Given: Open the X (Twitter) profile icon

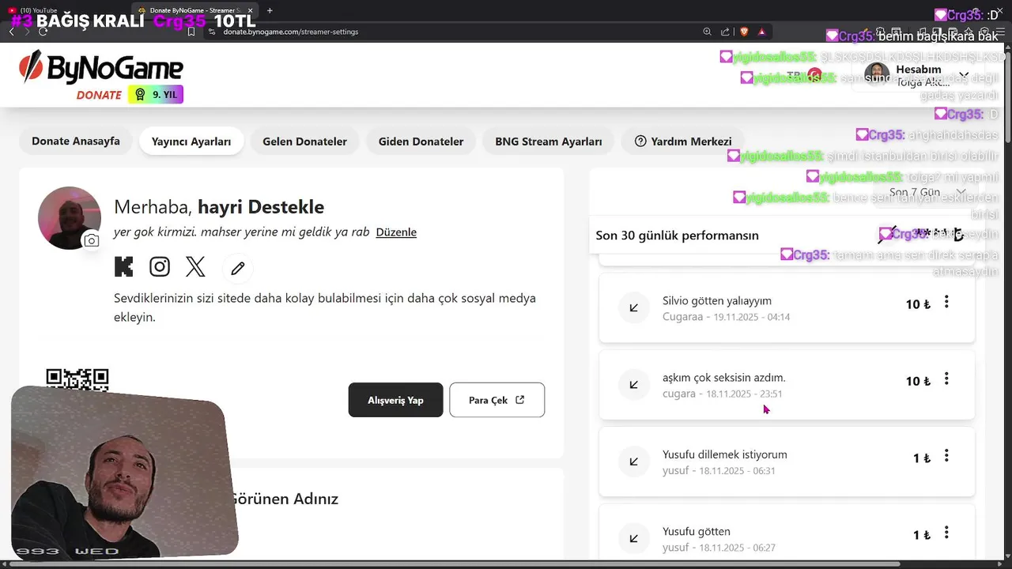Looking at the screenshot, I should pos(195,266).
